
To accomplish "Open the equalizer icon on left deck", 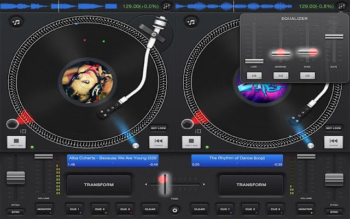I will (166, 7).
